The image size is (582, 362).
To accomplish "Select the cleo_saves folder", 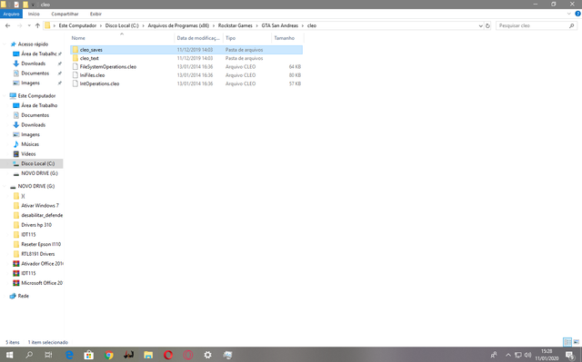I will point(186,50).
